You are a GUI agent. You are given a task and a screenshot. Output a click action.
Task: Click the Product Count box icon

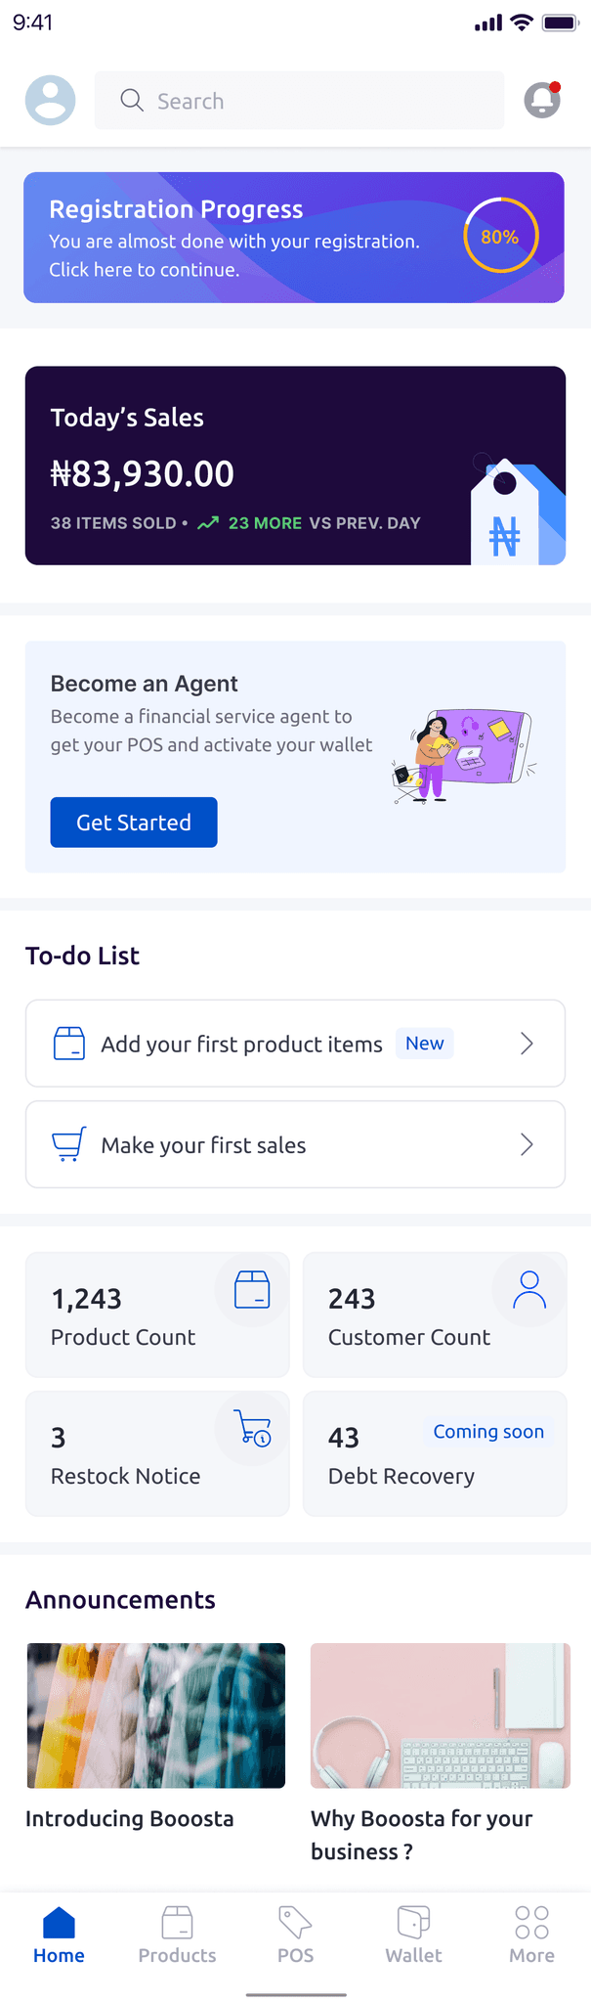click(x=251, y=1290)
